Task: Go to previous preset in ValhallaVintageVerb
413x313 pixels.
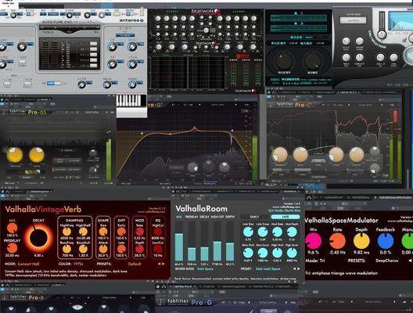Action: pyautogui.click(x=159, y=264)
